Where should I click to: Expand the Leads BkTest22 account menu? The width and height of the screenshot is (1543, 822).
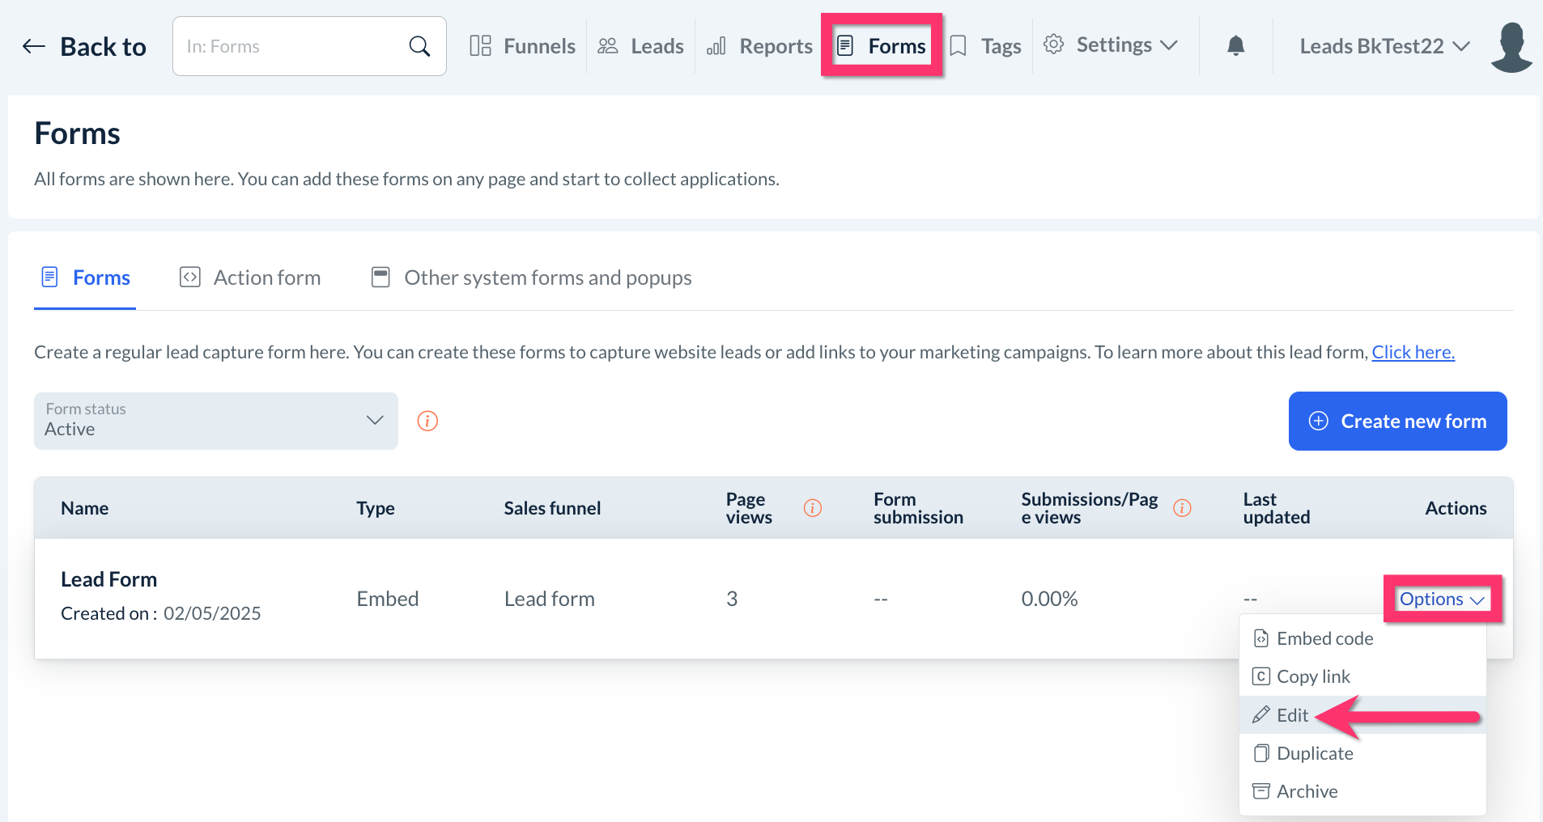click(x=1384, y=46)
